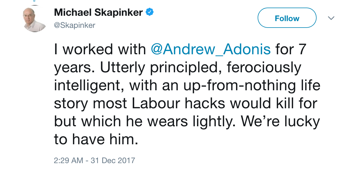
Task: Click the blue verified badge next to Michael Skapinker
Action: 150,12
